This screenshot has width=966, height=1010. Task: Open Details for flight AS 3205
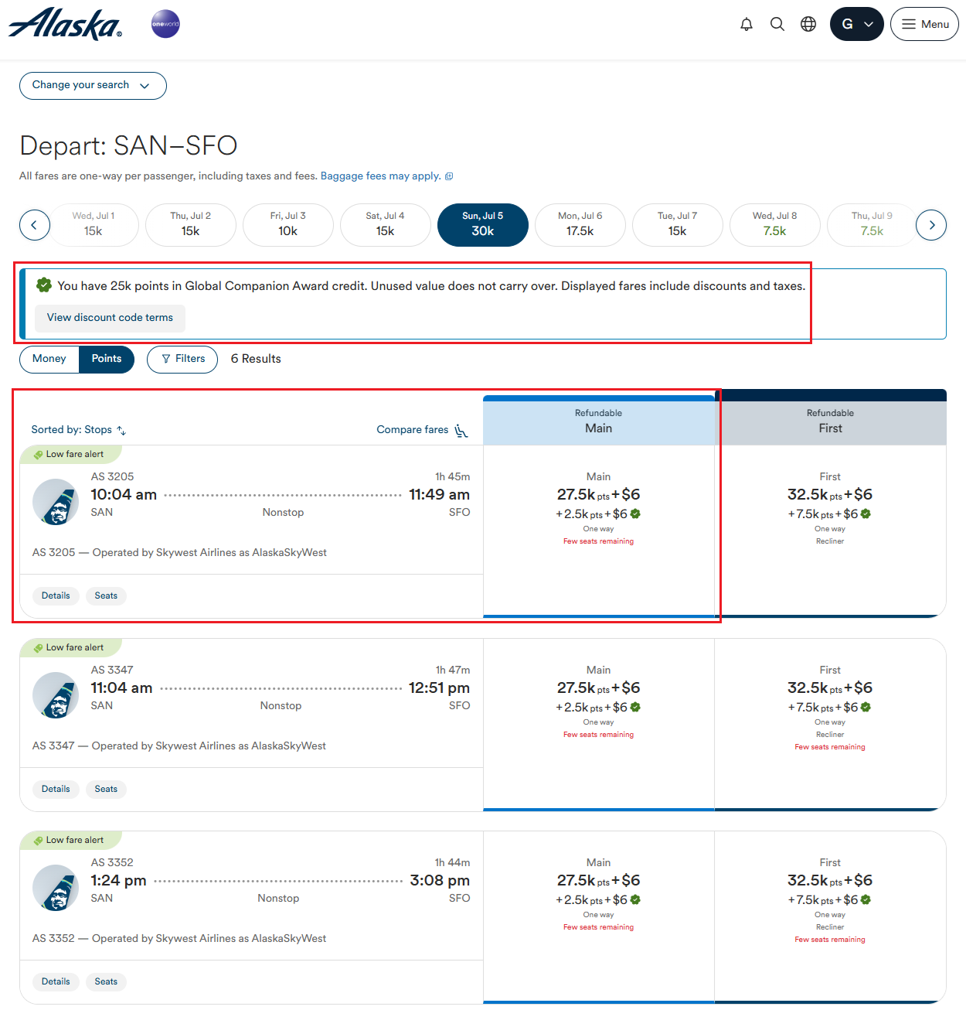[x=56, y=595]
